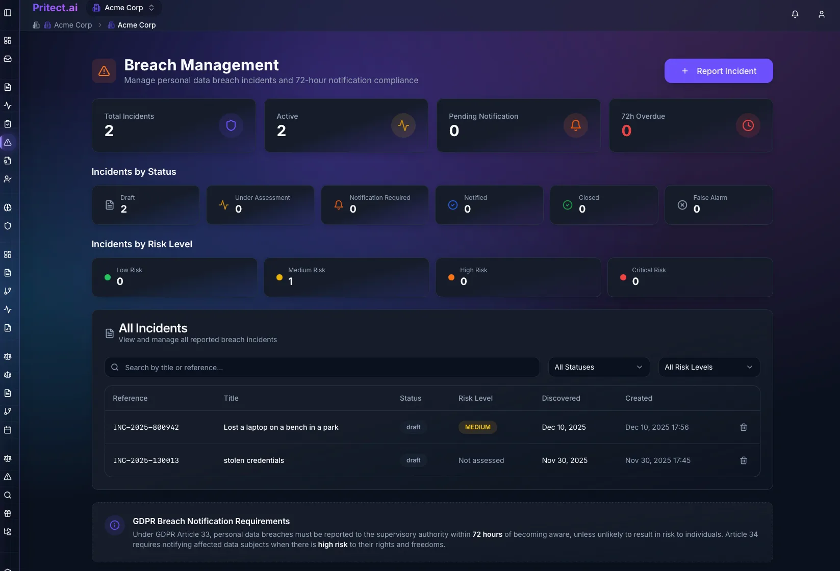The width and height of the screenshot is (840, 571).
Task: Open the shield icon in left sidebar
Action: pos(8,226)
